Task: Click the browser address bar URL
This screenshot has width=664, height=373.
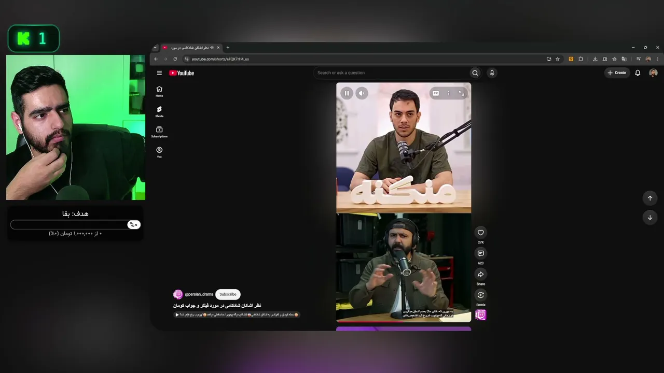Action: point(220,59)
